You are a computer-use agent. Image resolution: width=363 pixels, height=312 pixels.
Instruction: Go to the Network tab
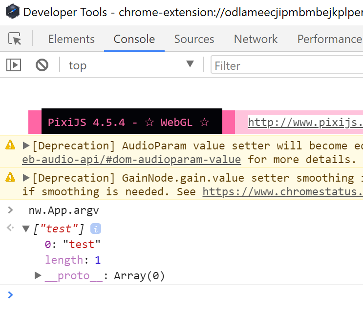256,39
